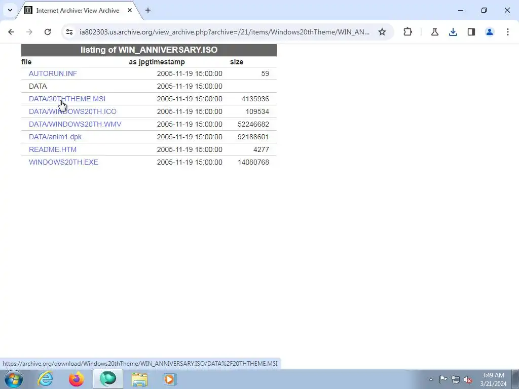Click the 'size' column header
Viewport: 519px width, 389px height.
pos(237,62)
